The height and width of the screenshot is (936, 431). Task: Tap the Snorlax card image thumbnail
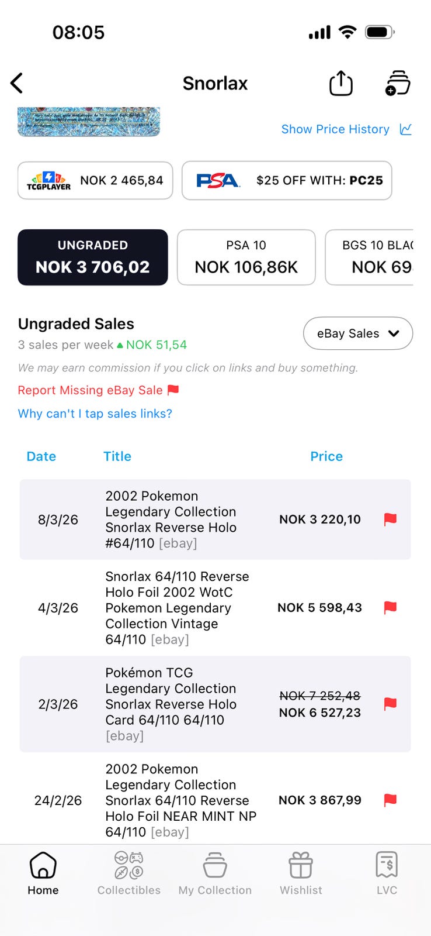pos(89,122)
